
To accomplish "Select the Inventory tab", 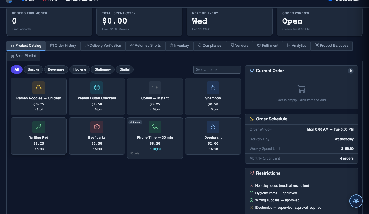I will [179, 46].
